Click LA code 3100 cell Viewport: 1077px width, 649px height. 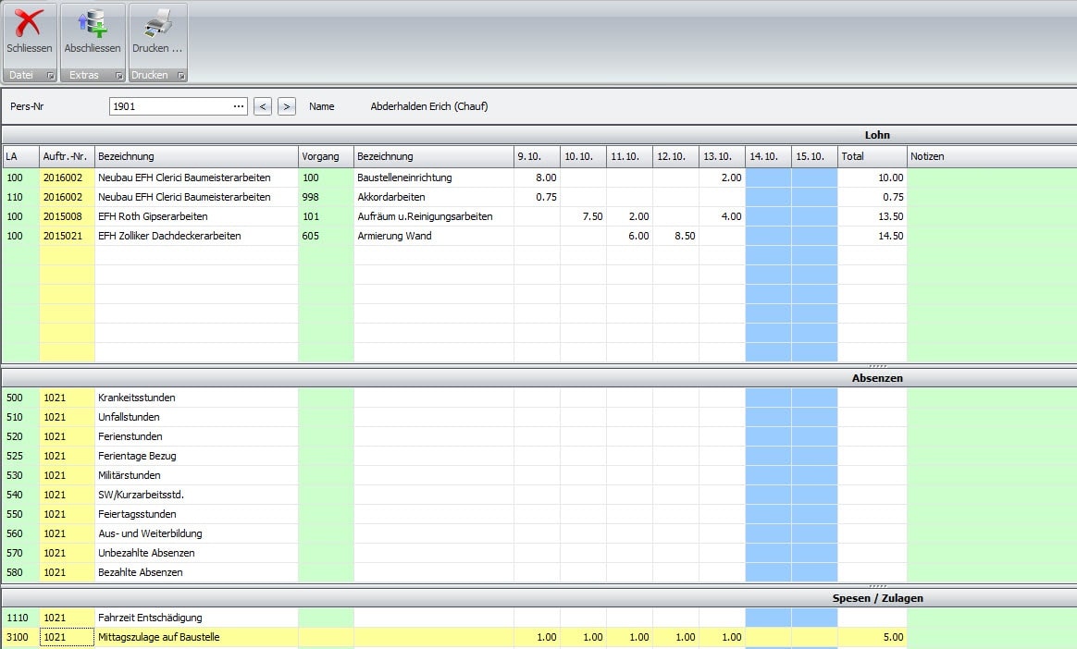pyautogui.click(x=20, y=637)
